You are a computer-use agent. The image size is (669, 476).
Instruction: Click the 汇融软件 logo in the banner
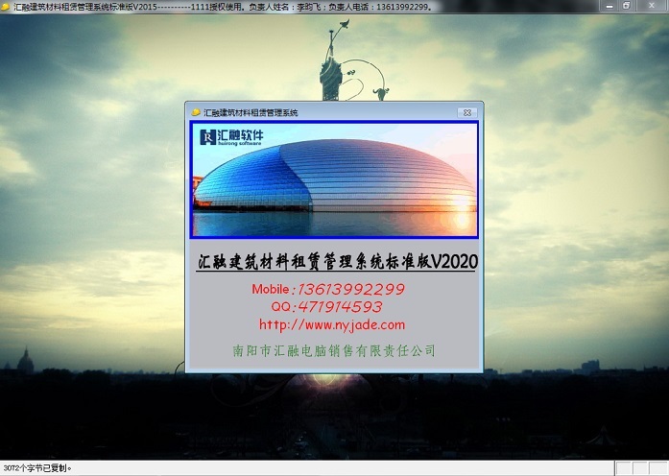coord(231,137)
